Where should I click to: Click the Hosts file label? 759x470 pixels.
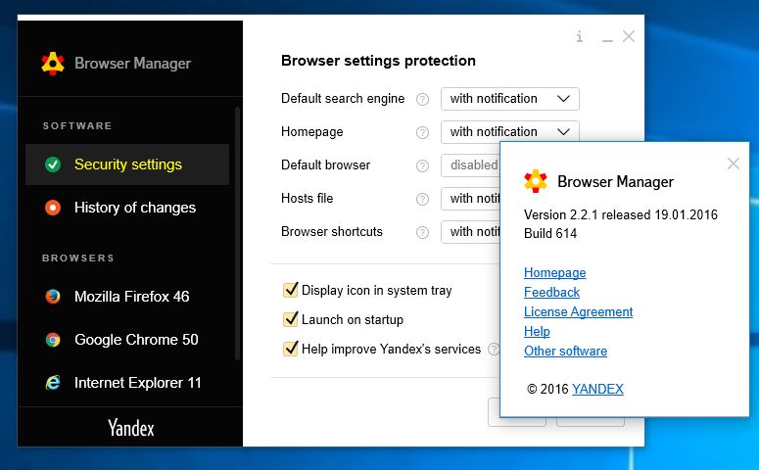pyautogui.click(x=307, y=199)
